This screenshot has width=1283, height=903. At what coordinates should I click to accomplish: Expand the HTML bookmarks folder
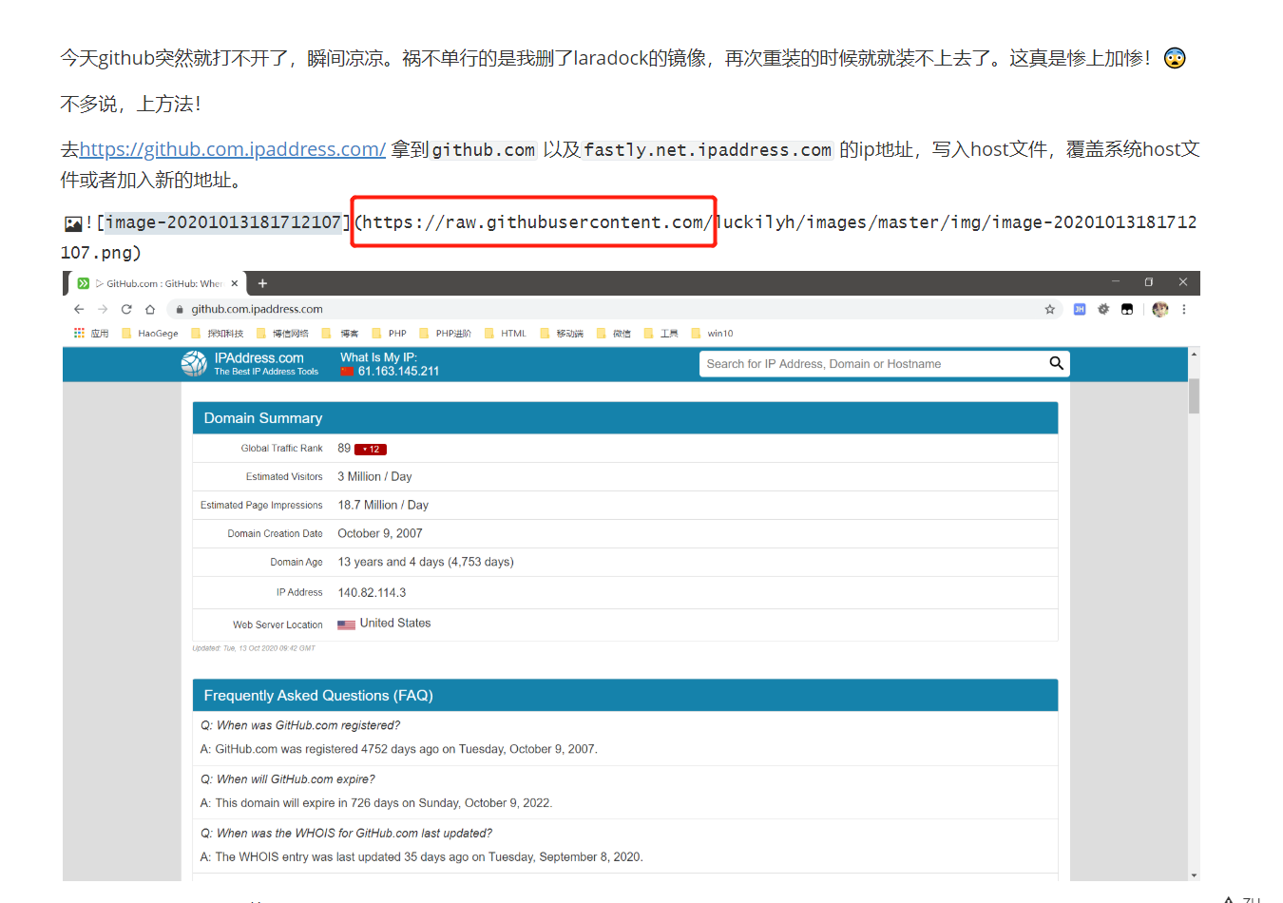tap(506, 334)
